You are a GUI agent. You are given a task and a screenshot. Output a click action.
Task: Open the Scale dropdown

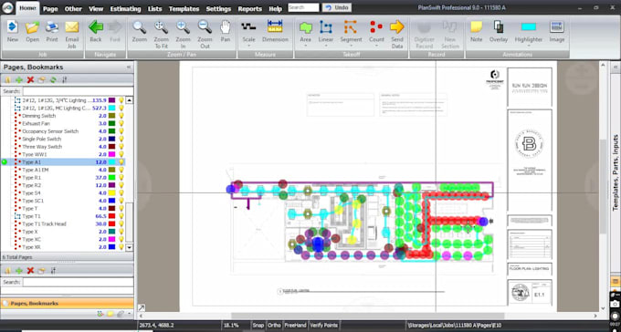pos(248,46)
